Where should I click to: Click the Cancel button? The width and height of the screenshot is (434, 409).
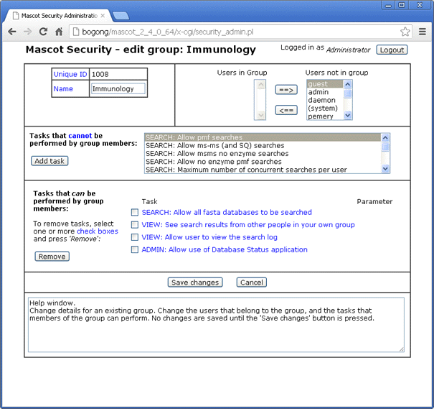[251, 282]
